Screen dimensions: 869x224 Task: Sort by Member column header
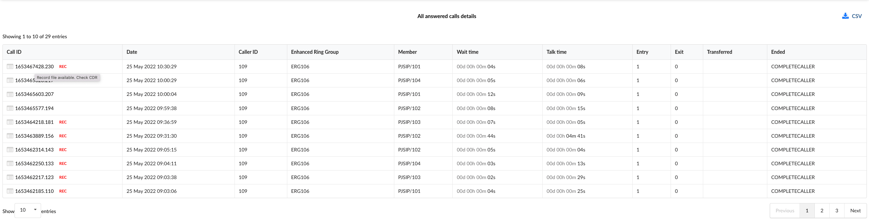(423, 52)
